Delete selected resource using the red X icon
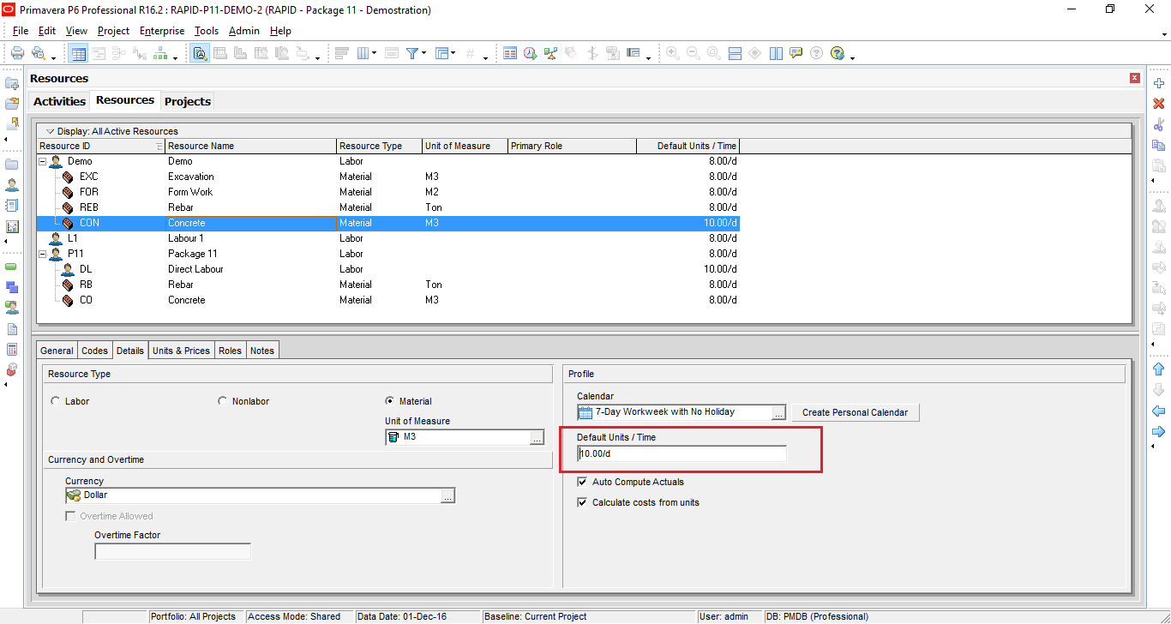 pos(1158,103)
